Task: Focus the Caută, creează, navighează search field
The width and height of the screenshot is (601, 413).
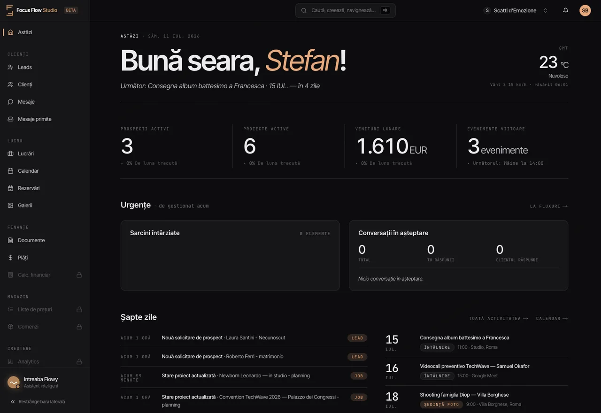Action: click(x=346, y=10)
